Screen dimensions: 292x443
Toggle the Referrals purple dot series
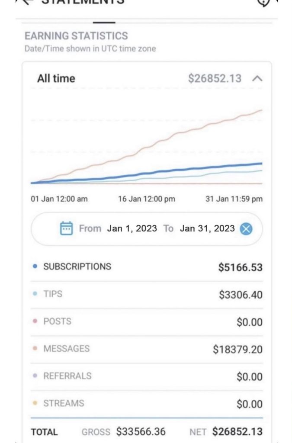point(35,376)
